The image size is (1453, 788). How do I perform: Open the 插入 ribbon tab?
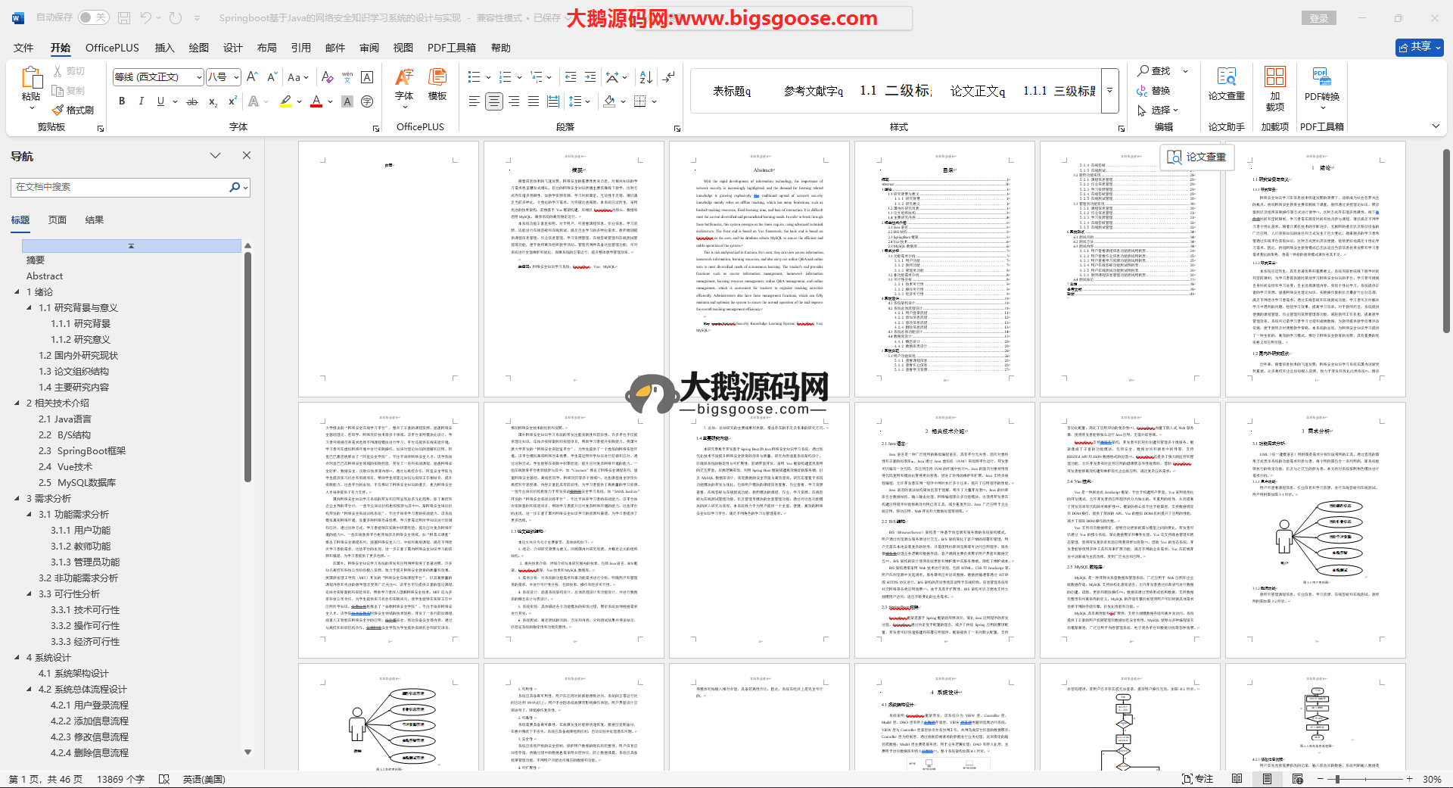click(164, 48)
